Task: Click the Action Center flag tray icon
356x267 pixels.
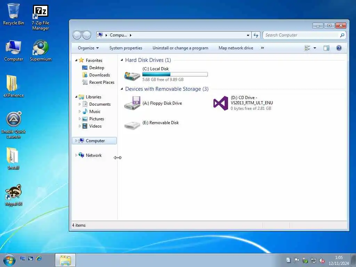Action: click(x=297, y=260)
